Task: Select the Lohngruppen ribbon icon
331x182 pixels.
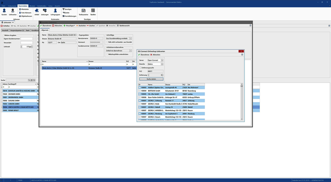Action: pos(55,12)
